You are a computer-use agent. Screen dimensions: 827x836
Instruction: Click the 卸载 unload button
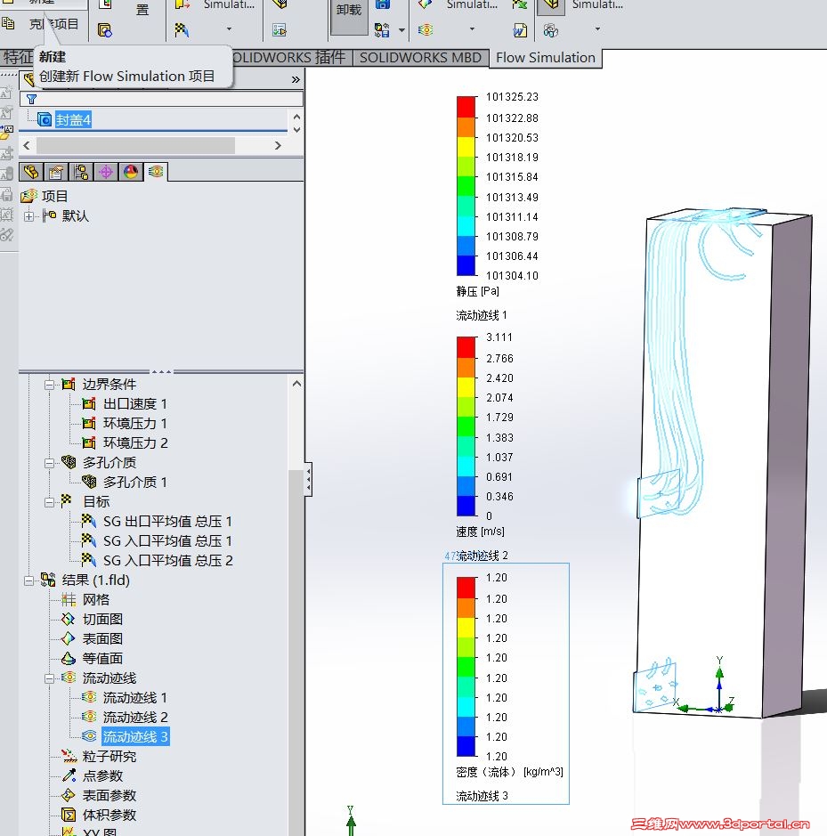pos(349,12)
